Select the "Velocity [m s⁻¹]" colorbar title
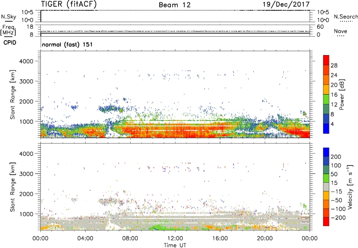358x248 pixels. (x=350, y=187)
